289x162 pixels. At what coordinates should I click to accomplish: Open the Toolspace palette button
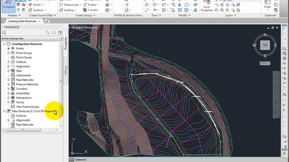point(9,5)
